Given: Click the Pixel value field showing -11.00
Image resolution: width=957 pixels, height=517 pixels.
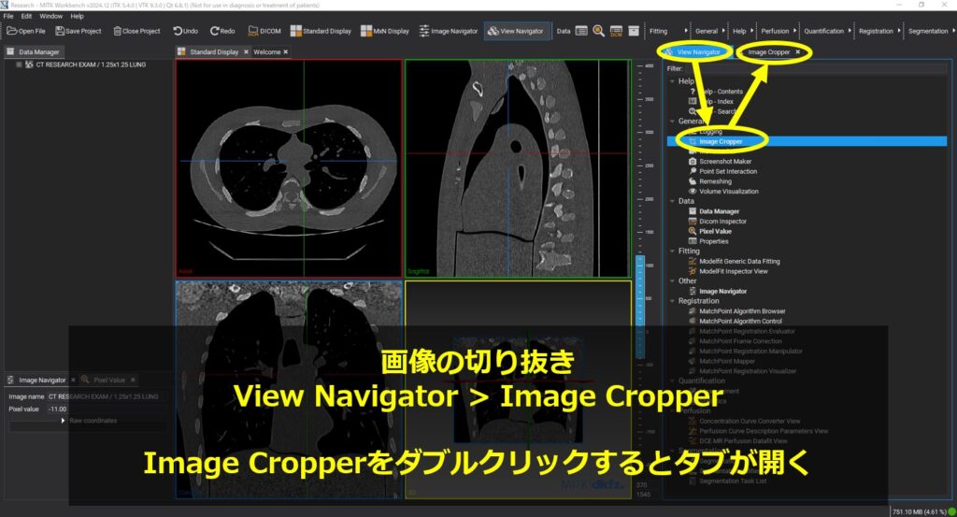Looking at the screenshot, I should [x=105, y=409].
